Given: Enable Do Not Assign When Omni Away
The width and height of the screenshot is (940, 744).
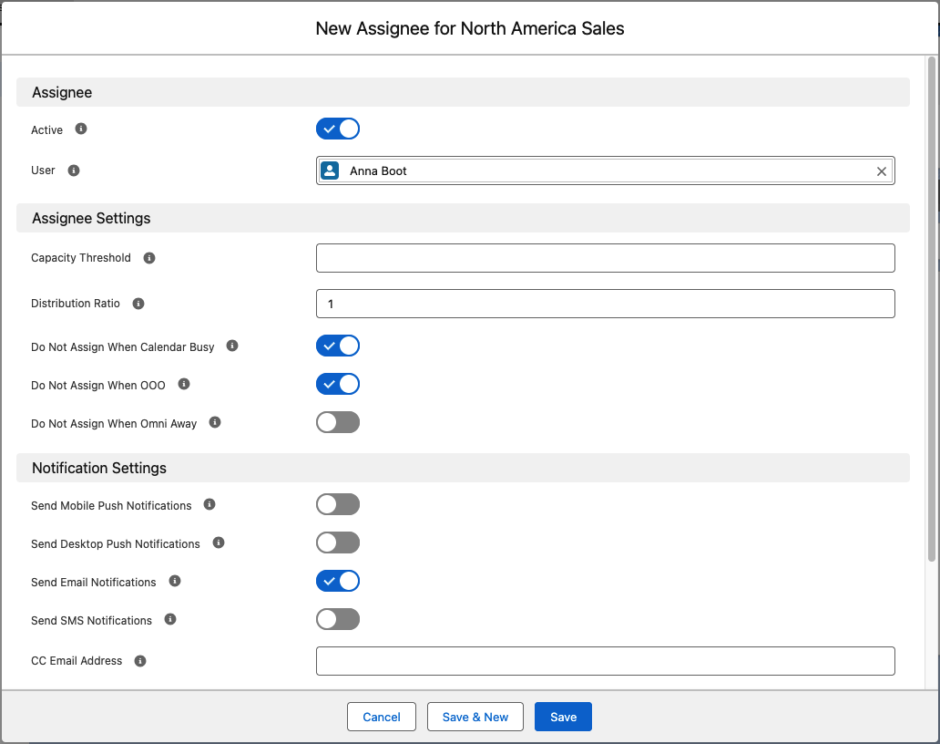Looking at the screenshot, I should click(x=338, y=422).
